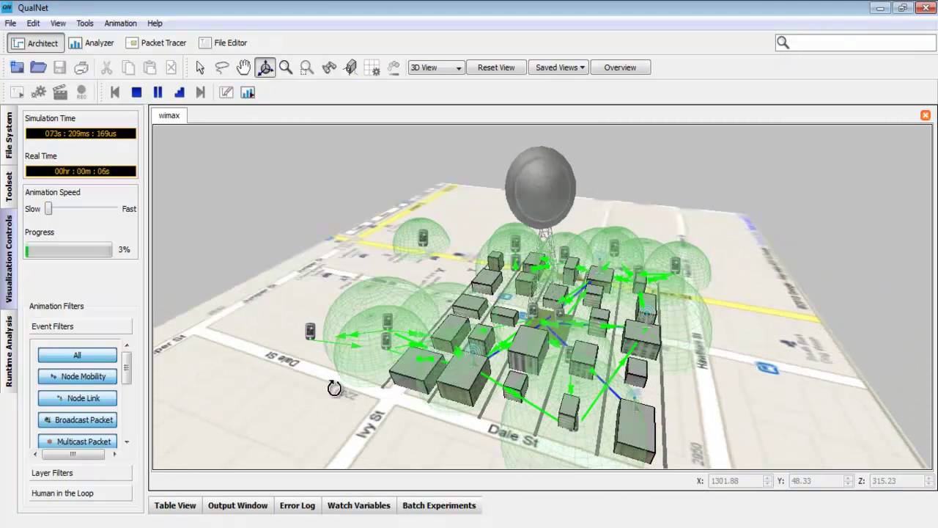The height and width of the screenshot is (528, 938).
Task: Click the layers display icon next to grid
Action: pos(394,67)
